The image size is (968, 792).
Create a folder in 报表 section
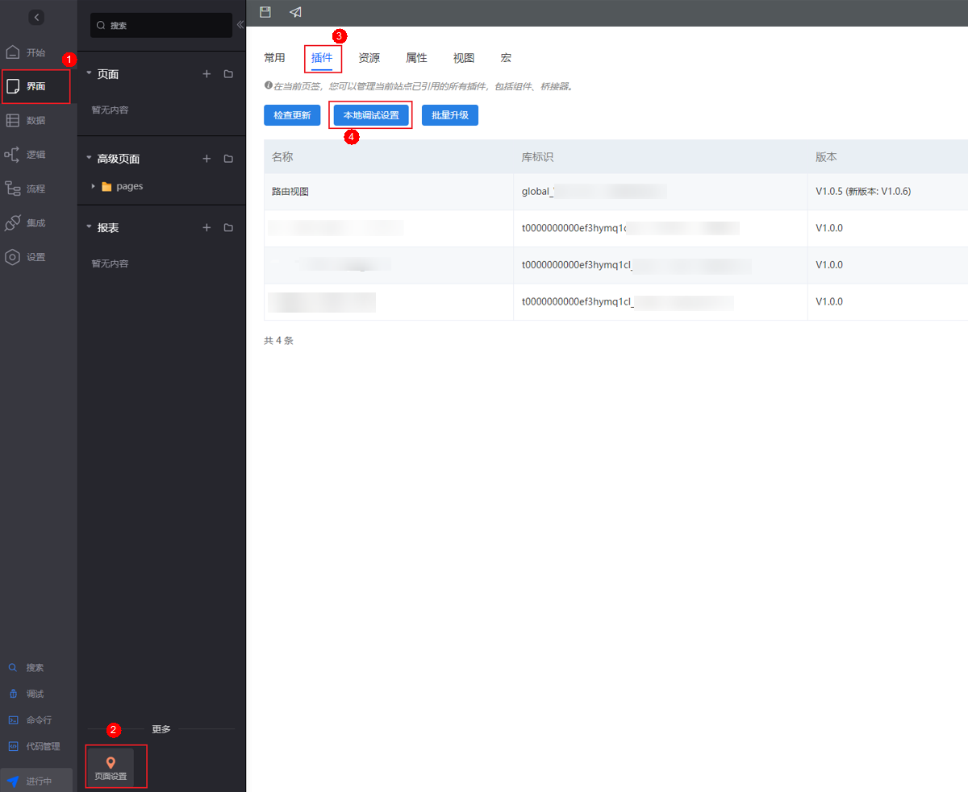(x=228, y=228)
